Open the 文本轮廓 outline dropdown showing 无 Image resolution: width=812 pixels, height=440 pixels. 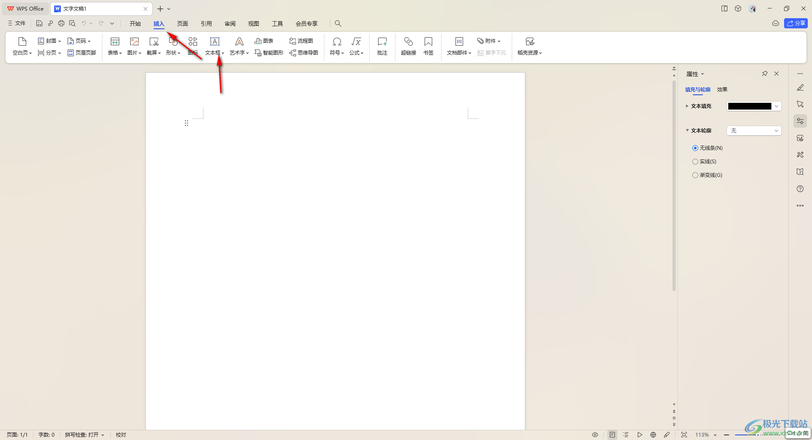pyautogui.click(x=754, y=131)
